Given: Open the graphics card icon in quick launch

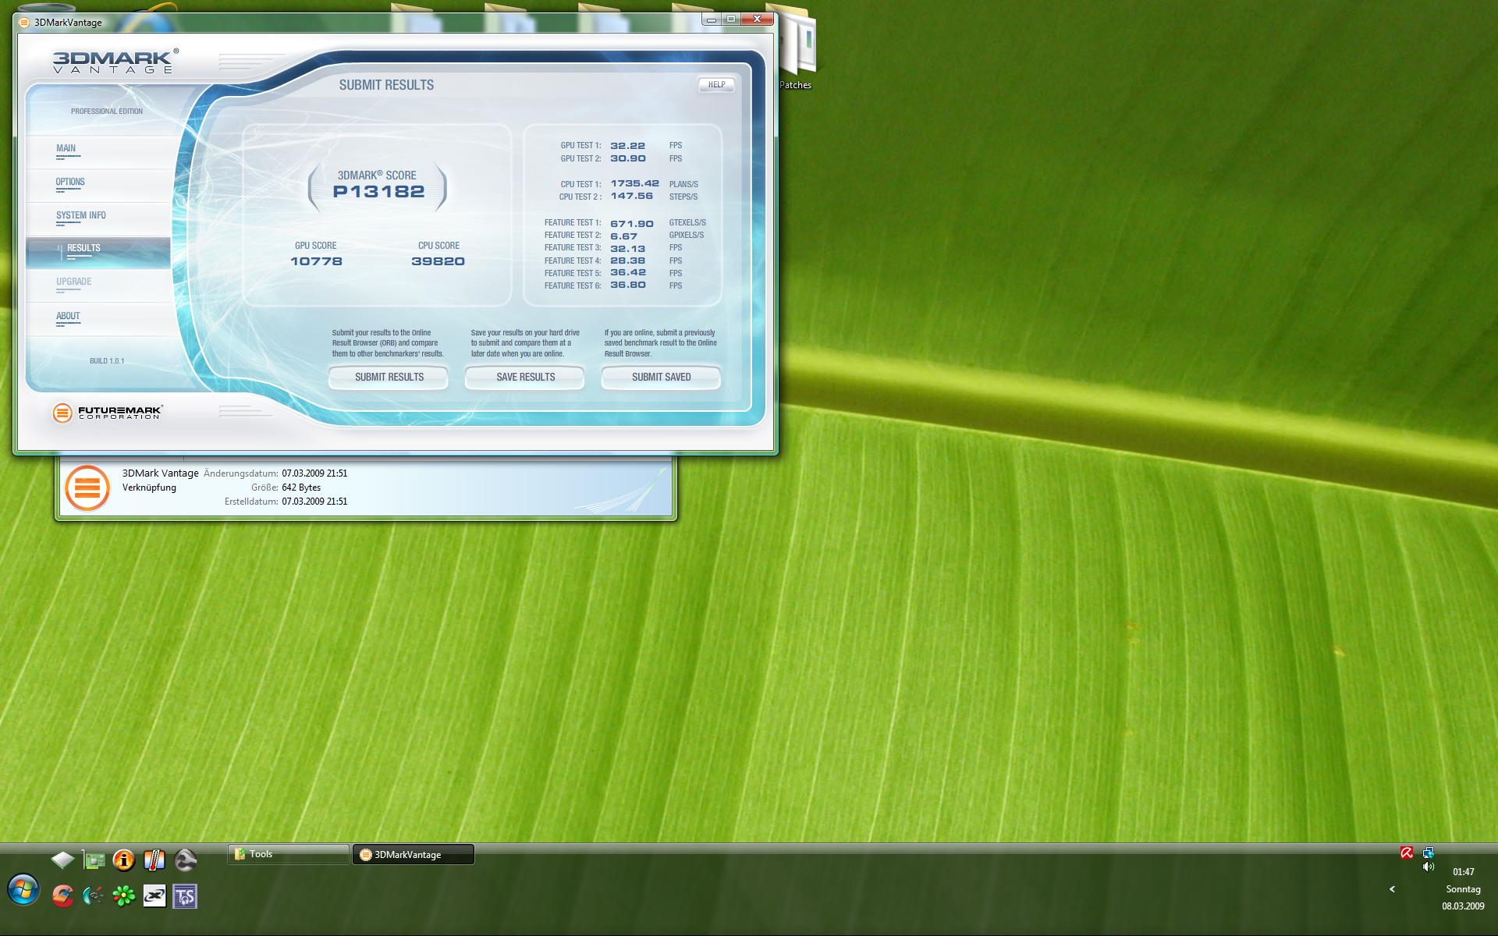Looking at the screenshot, I should coord(94,860).
